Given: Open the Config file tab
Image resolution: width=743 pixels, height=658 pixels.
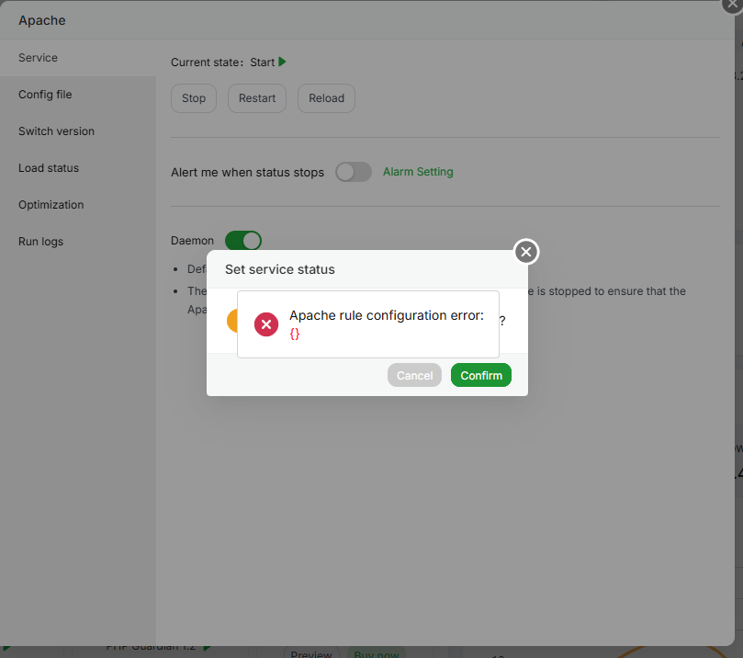Looking at the screenshot, I should coord(78,95).
